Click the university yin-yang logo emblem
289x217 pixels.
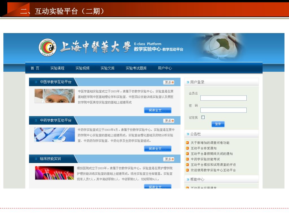point(47,47)
